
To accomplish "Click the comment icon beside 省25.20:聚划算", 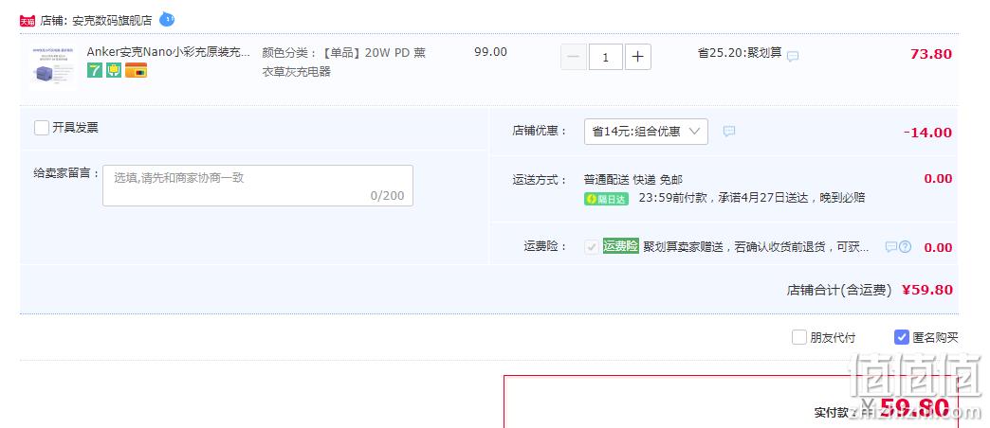I will [793, 56].
